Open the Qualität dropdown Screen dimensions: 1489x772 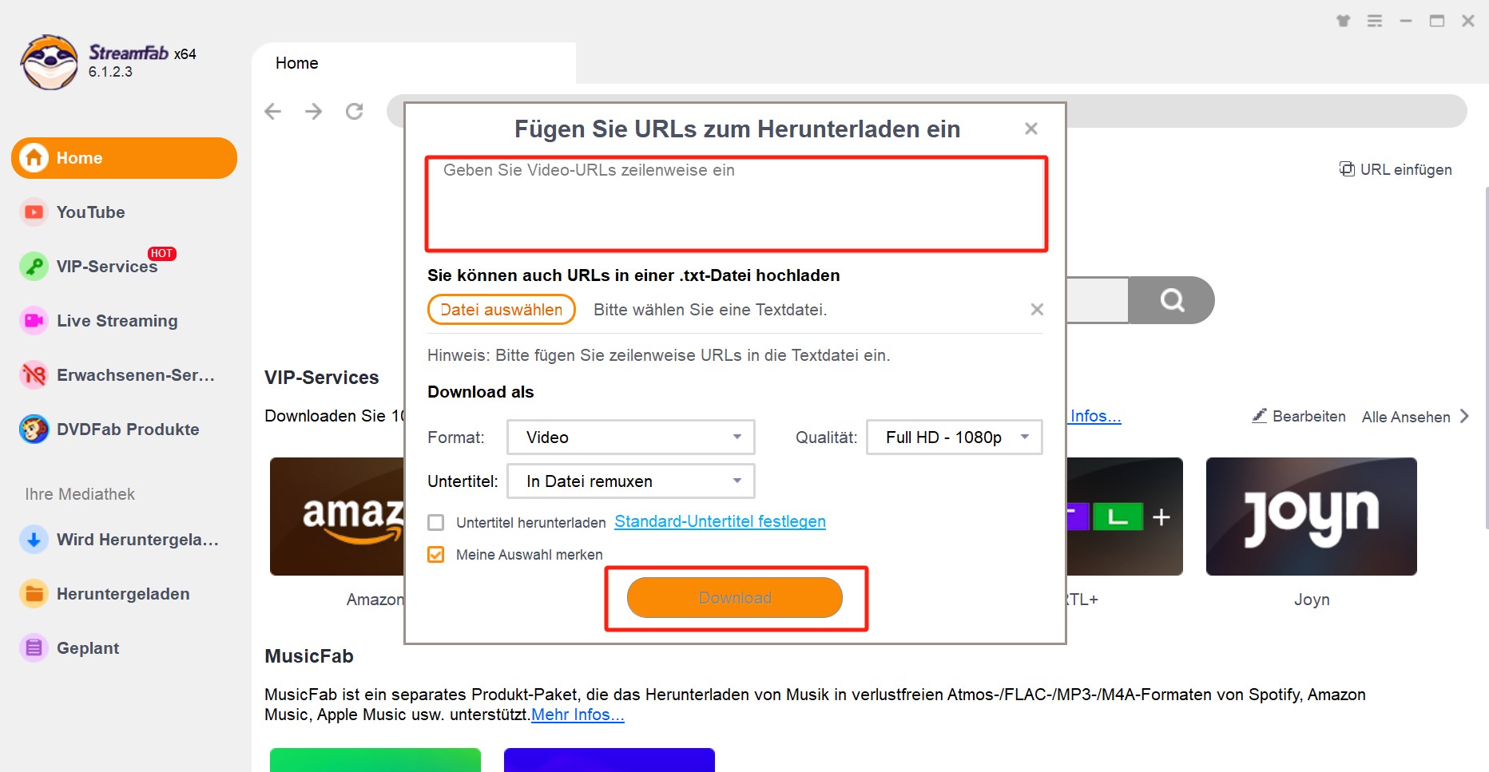955,437
